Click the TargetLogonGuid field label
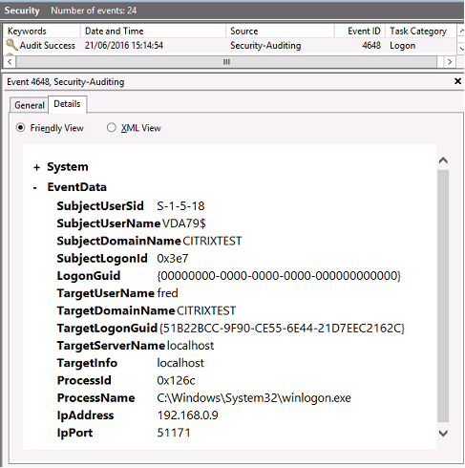Screen dimensions: 465x468 click(107, 329)
